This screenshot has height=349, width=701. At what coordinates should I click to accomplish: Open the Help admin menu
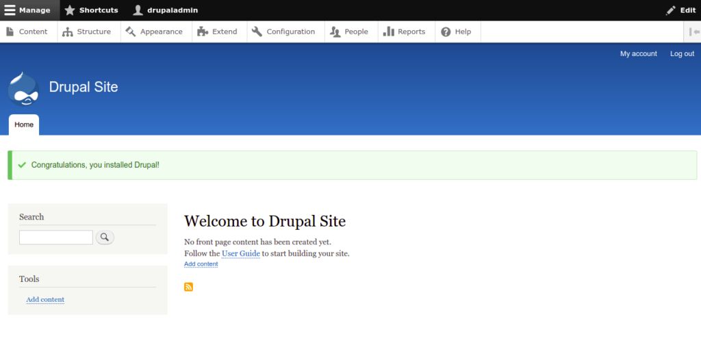coord(458,31)
